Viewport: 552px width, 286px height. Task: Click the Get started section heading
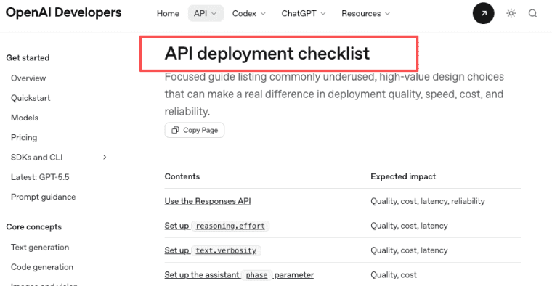(x=28, y=57)
